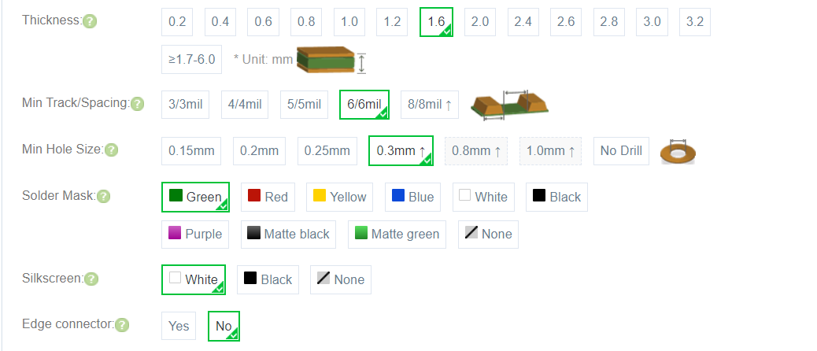This screenshot has width=817, height=351.
Task: Select the 3/3mil track spacing option
Action: (185, 105)
